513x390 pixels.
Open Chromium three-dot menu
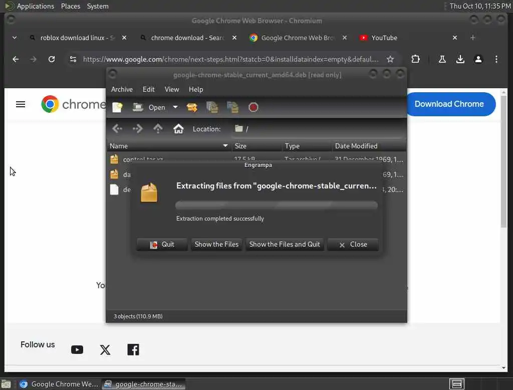[x=496, y=59]
